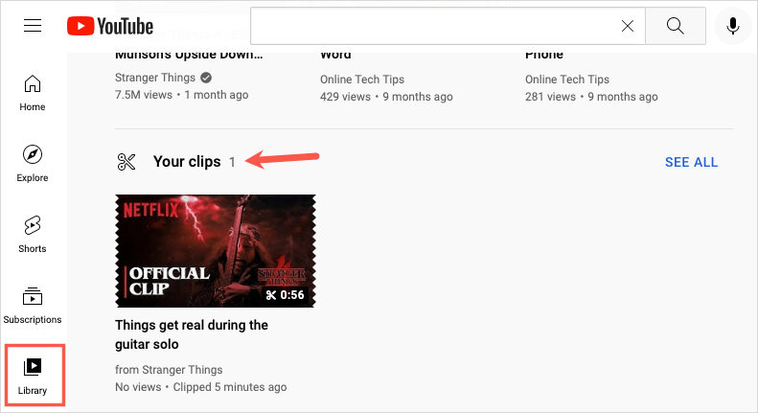Open Shorts in the sidebar
The height and width of the screenshot is (413, 758).
click(33, 235)
